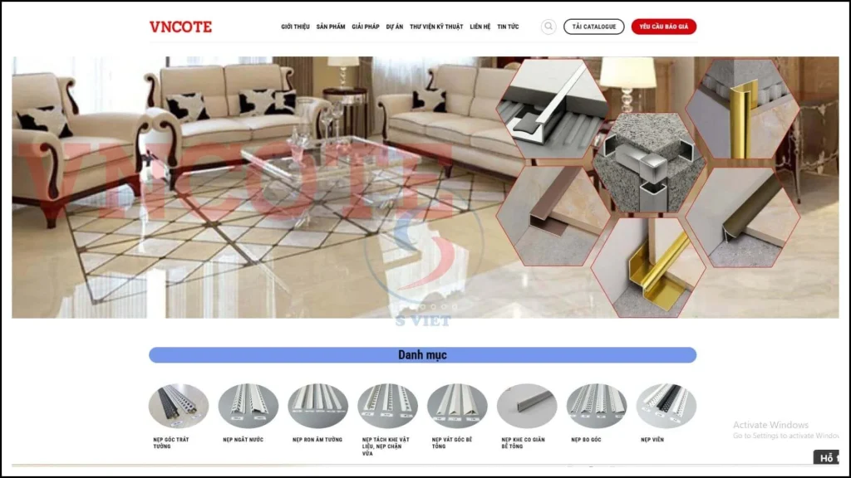Go to homepage via VNCOTE logo

coord(180,27)
